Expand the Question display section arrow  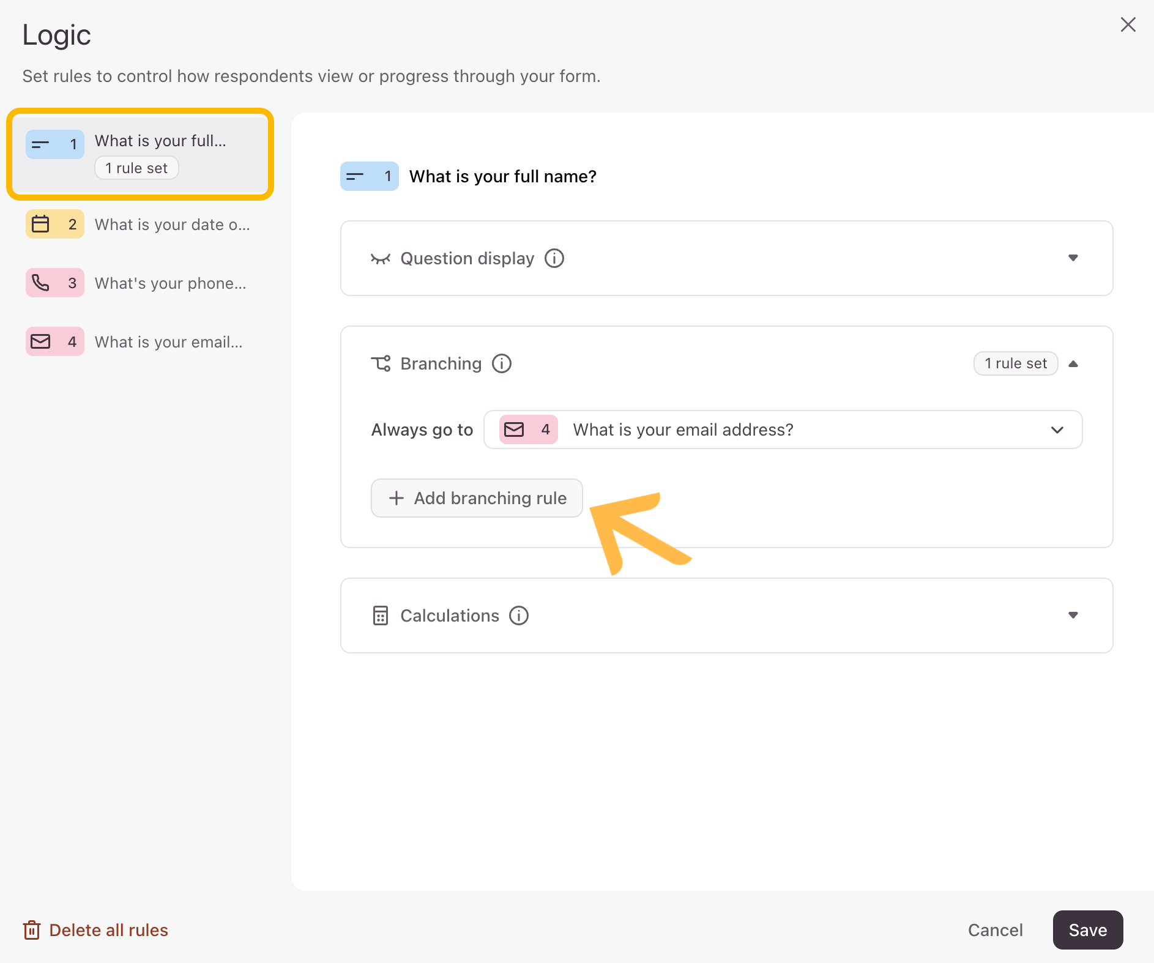coord(1073,258)
